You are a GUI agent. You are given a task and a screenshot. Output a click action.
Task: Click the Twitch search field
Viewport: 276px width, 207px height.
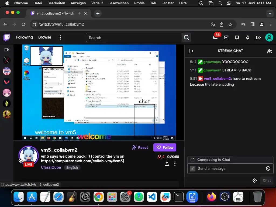click(x=134, y=37)
